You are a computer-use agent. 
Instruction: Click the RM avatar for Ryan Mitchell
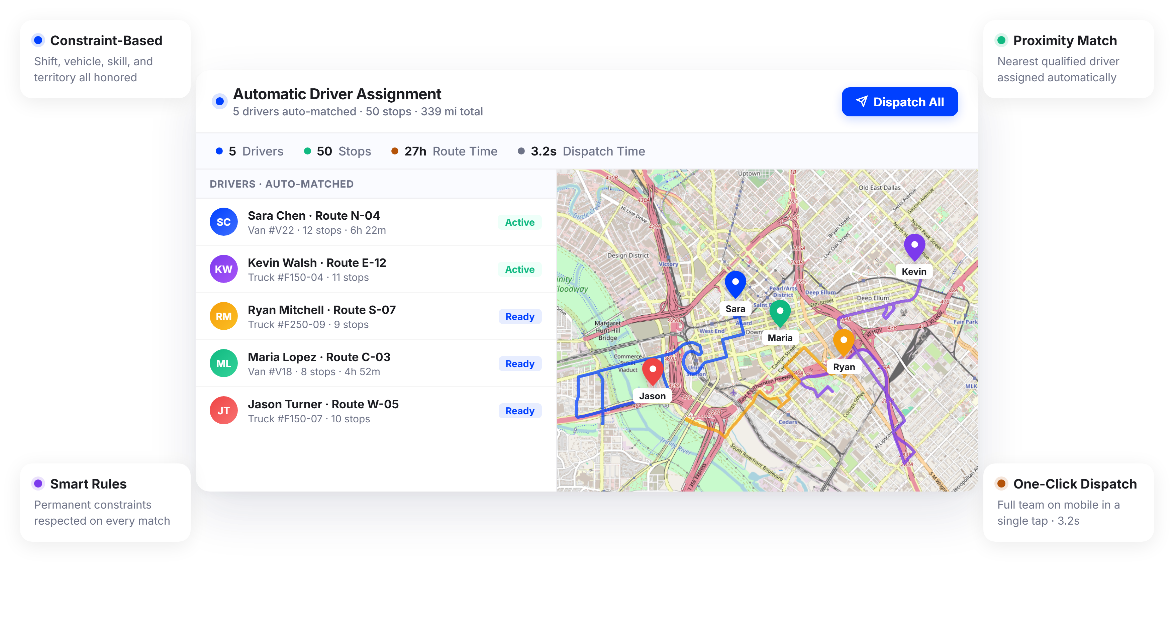223,316
